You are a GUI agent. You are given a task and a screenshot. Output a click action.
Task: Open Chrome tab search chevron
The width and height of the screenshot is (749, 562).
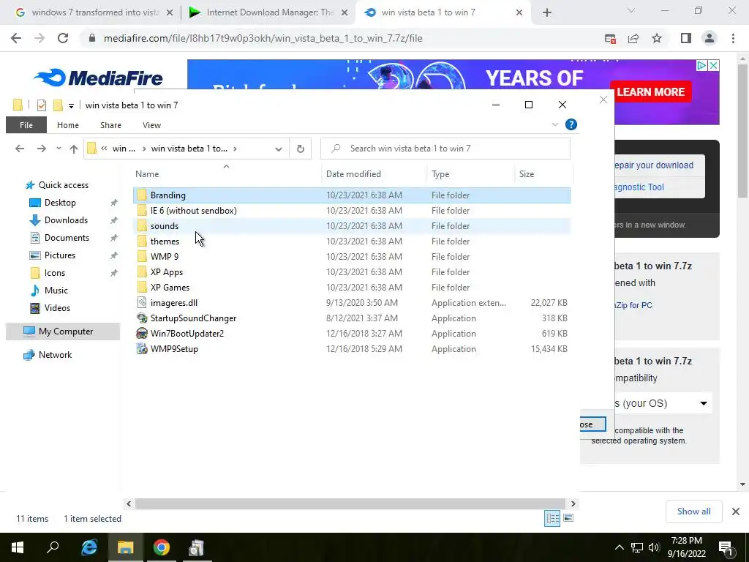coord(631,10)
